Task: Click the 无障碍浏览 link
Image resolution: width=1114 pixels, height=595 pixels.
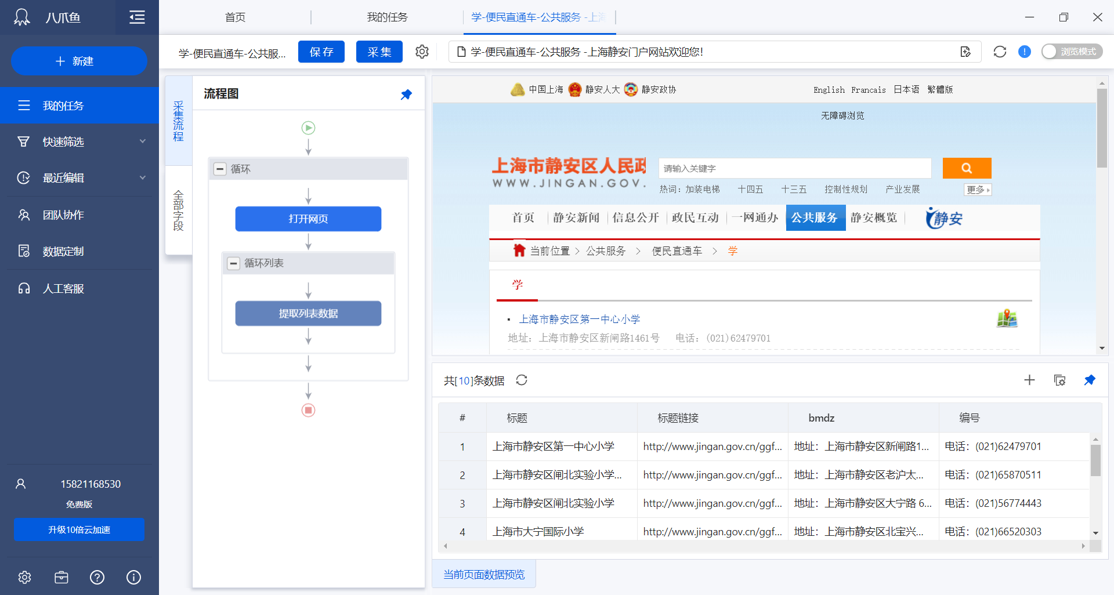Action: point(842,115)
